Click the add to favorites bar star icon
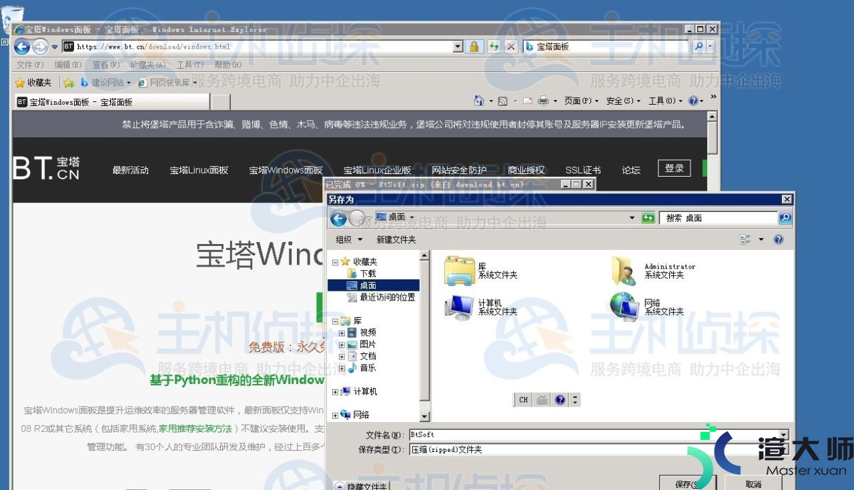This screenshot has height=490, width=854. pos(69,83)
